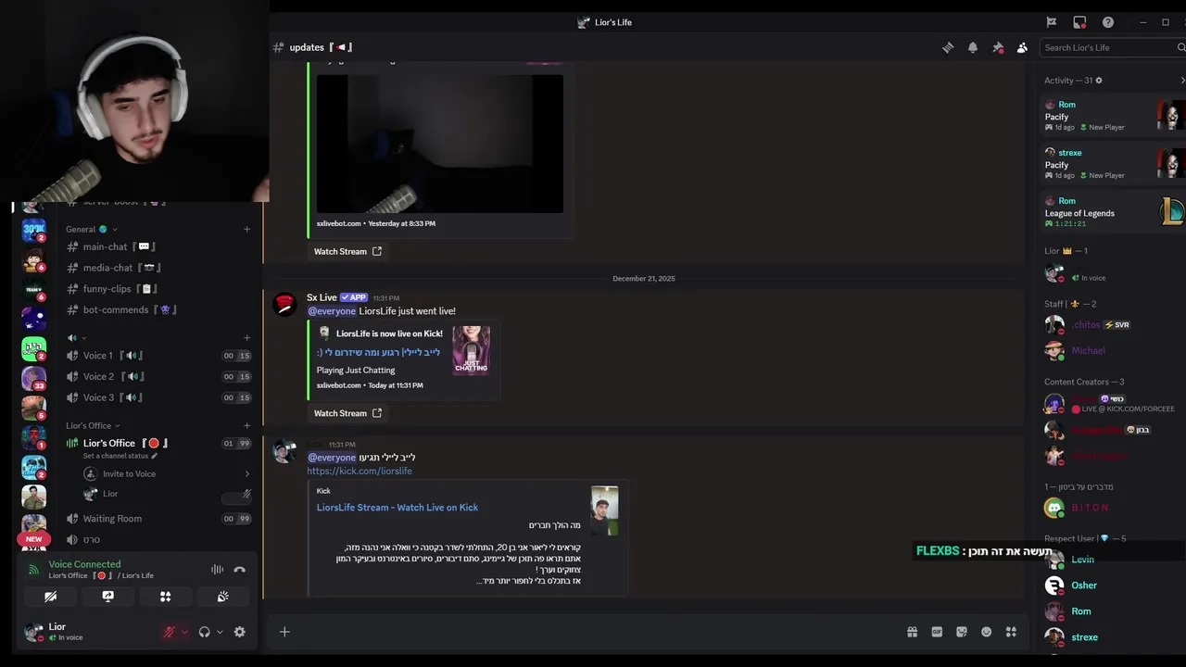Open the emoji picker
This screenshot has height=667, width=1186.
[x=987, y=632]
